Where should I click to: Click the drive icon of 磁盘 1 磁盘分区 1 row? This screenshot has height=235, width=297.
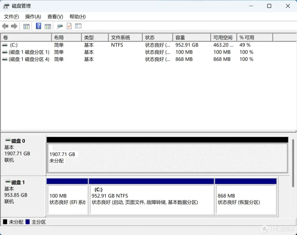[x=5, y=52]
